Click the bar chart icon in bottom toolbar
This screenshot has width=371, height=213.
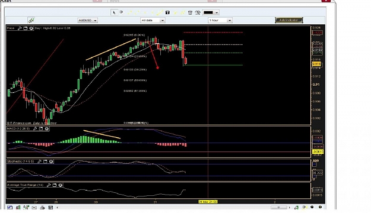coord(18,208)
